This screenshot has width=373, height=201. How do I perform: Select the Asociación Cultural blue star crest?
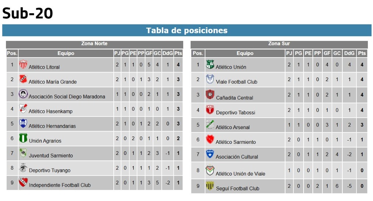(x=210, y=154)
